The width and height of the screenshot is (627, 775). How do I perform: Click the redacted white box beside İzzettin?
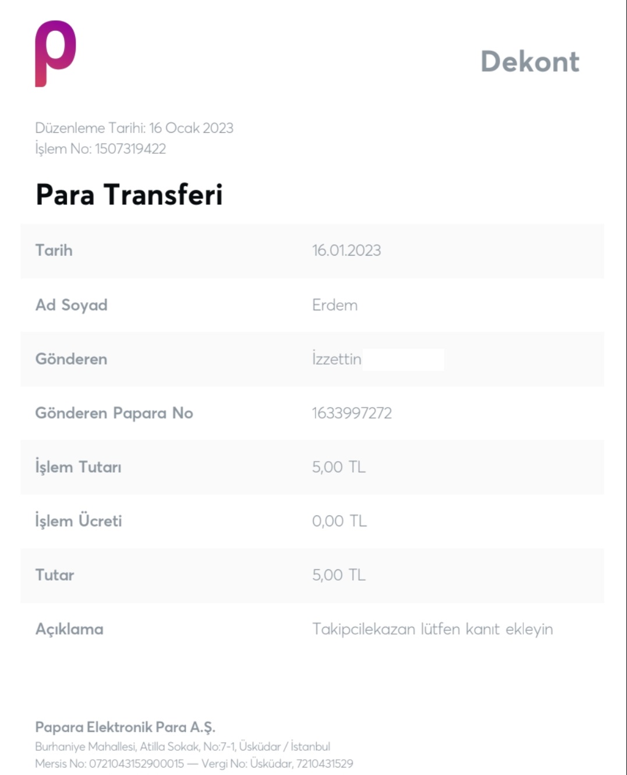(403, 359)
